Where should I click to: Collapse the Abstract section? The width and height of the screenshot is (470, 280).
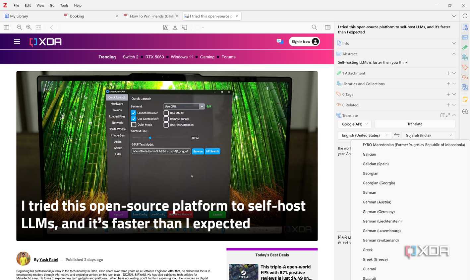[454, 54]
